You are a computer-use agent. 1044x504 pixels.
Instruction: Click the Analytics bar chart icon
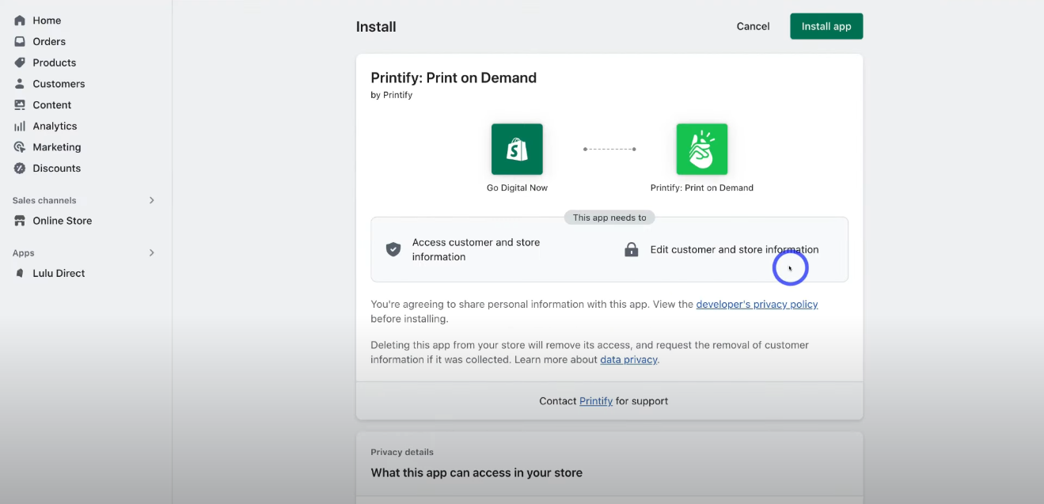point(20,126)
